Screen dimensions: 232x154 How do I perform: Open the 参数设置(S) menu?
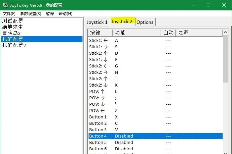31,14
